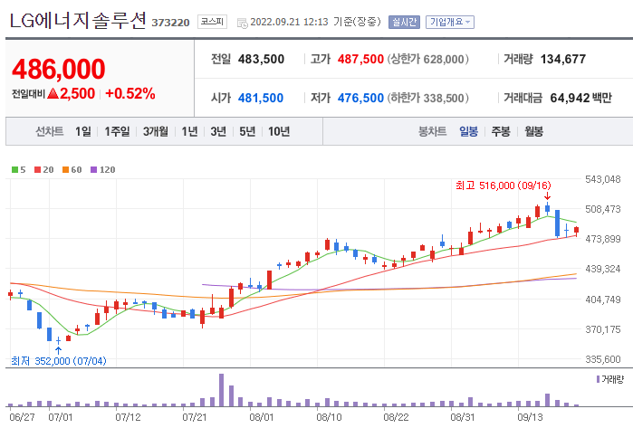Click the high price 487,500
The image size is (633, 428).
point(360,60)
